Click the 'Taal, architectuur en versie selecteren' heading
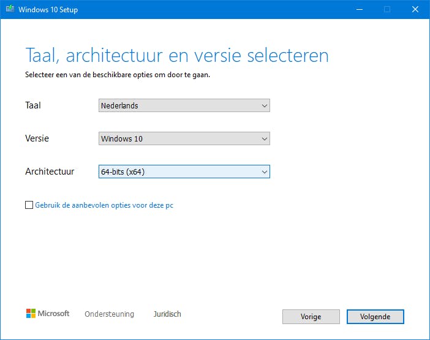 click(x=176, y=56)
